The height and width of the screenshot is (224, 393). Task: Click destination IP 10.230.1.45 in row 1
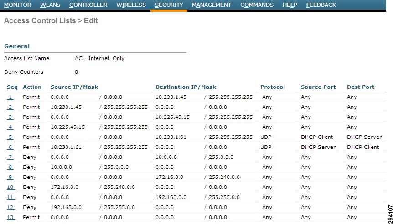tap(171, 97)
